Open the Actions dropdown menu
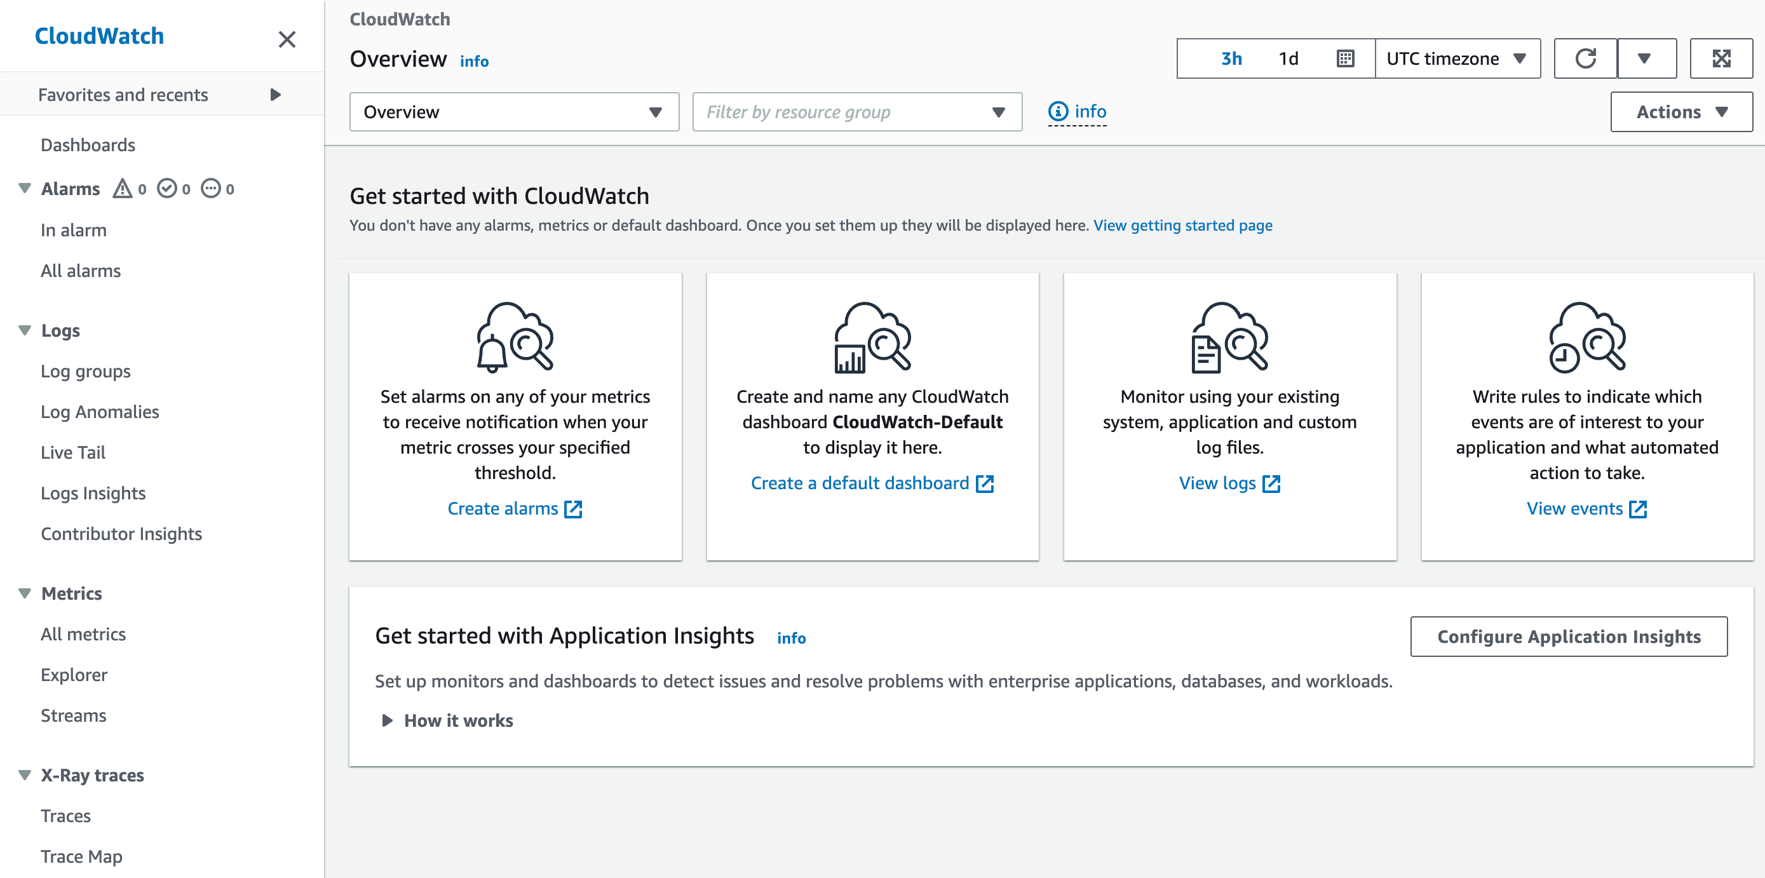The height and width of the screenshot is (878, 1765). pyautogui.click(x=1681, y=112)
